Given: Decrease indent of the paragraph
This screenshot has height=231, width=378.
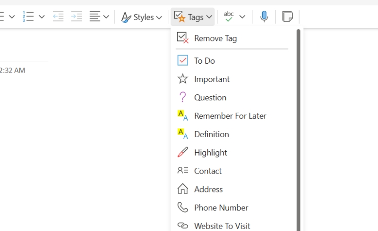Looking at the screenshot, I should [x=58, y=16].
